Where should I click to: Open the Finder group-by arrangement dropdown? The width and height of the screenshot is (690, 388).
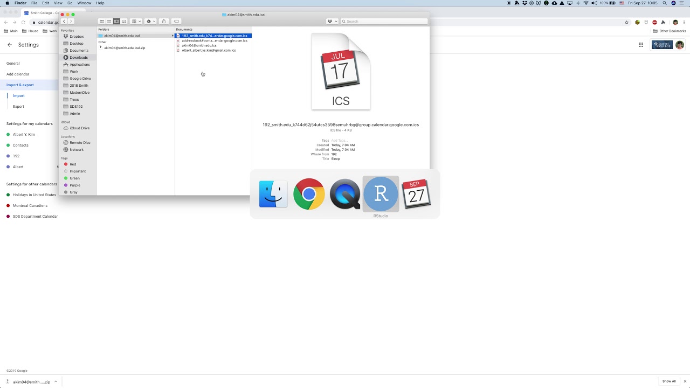[136, 22]
